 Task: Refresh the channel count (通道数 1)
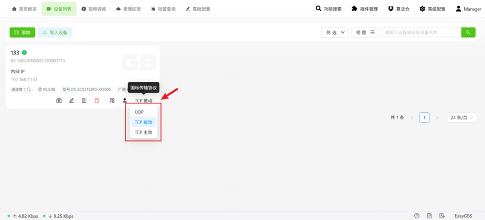pyautogui.click(x=29, y=90)
